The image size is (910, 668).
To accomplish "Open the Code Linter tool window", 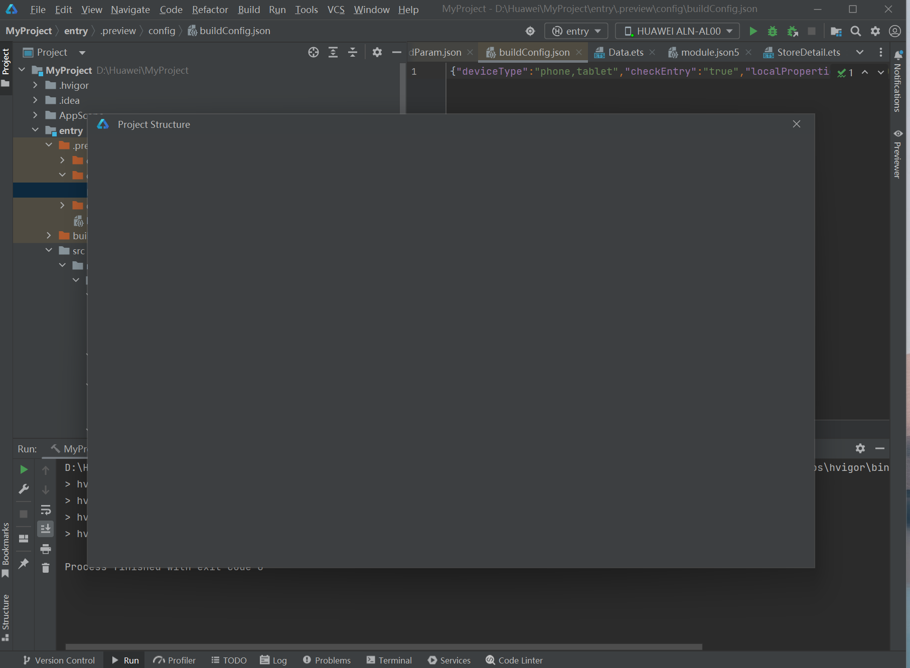I will tap(514, 660).
